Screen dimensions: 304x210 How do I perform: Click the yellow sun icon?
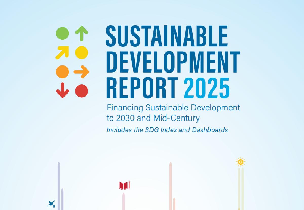[241, 162]
